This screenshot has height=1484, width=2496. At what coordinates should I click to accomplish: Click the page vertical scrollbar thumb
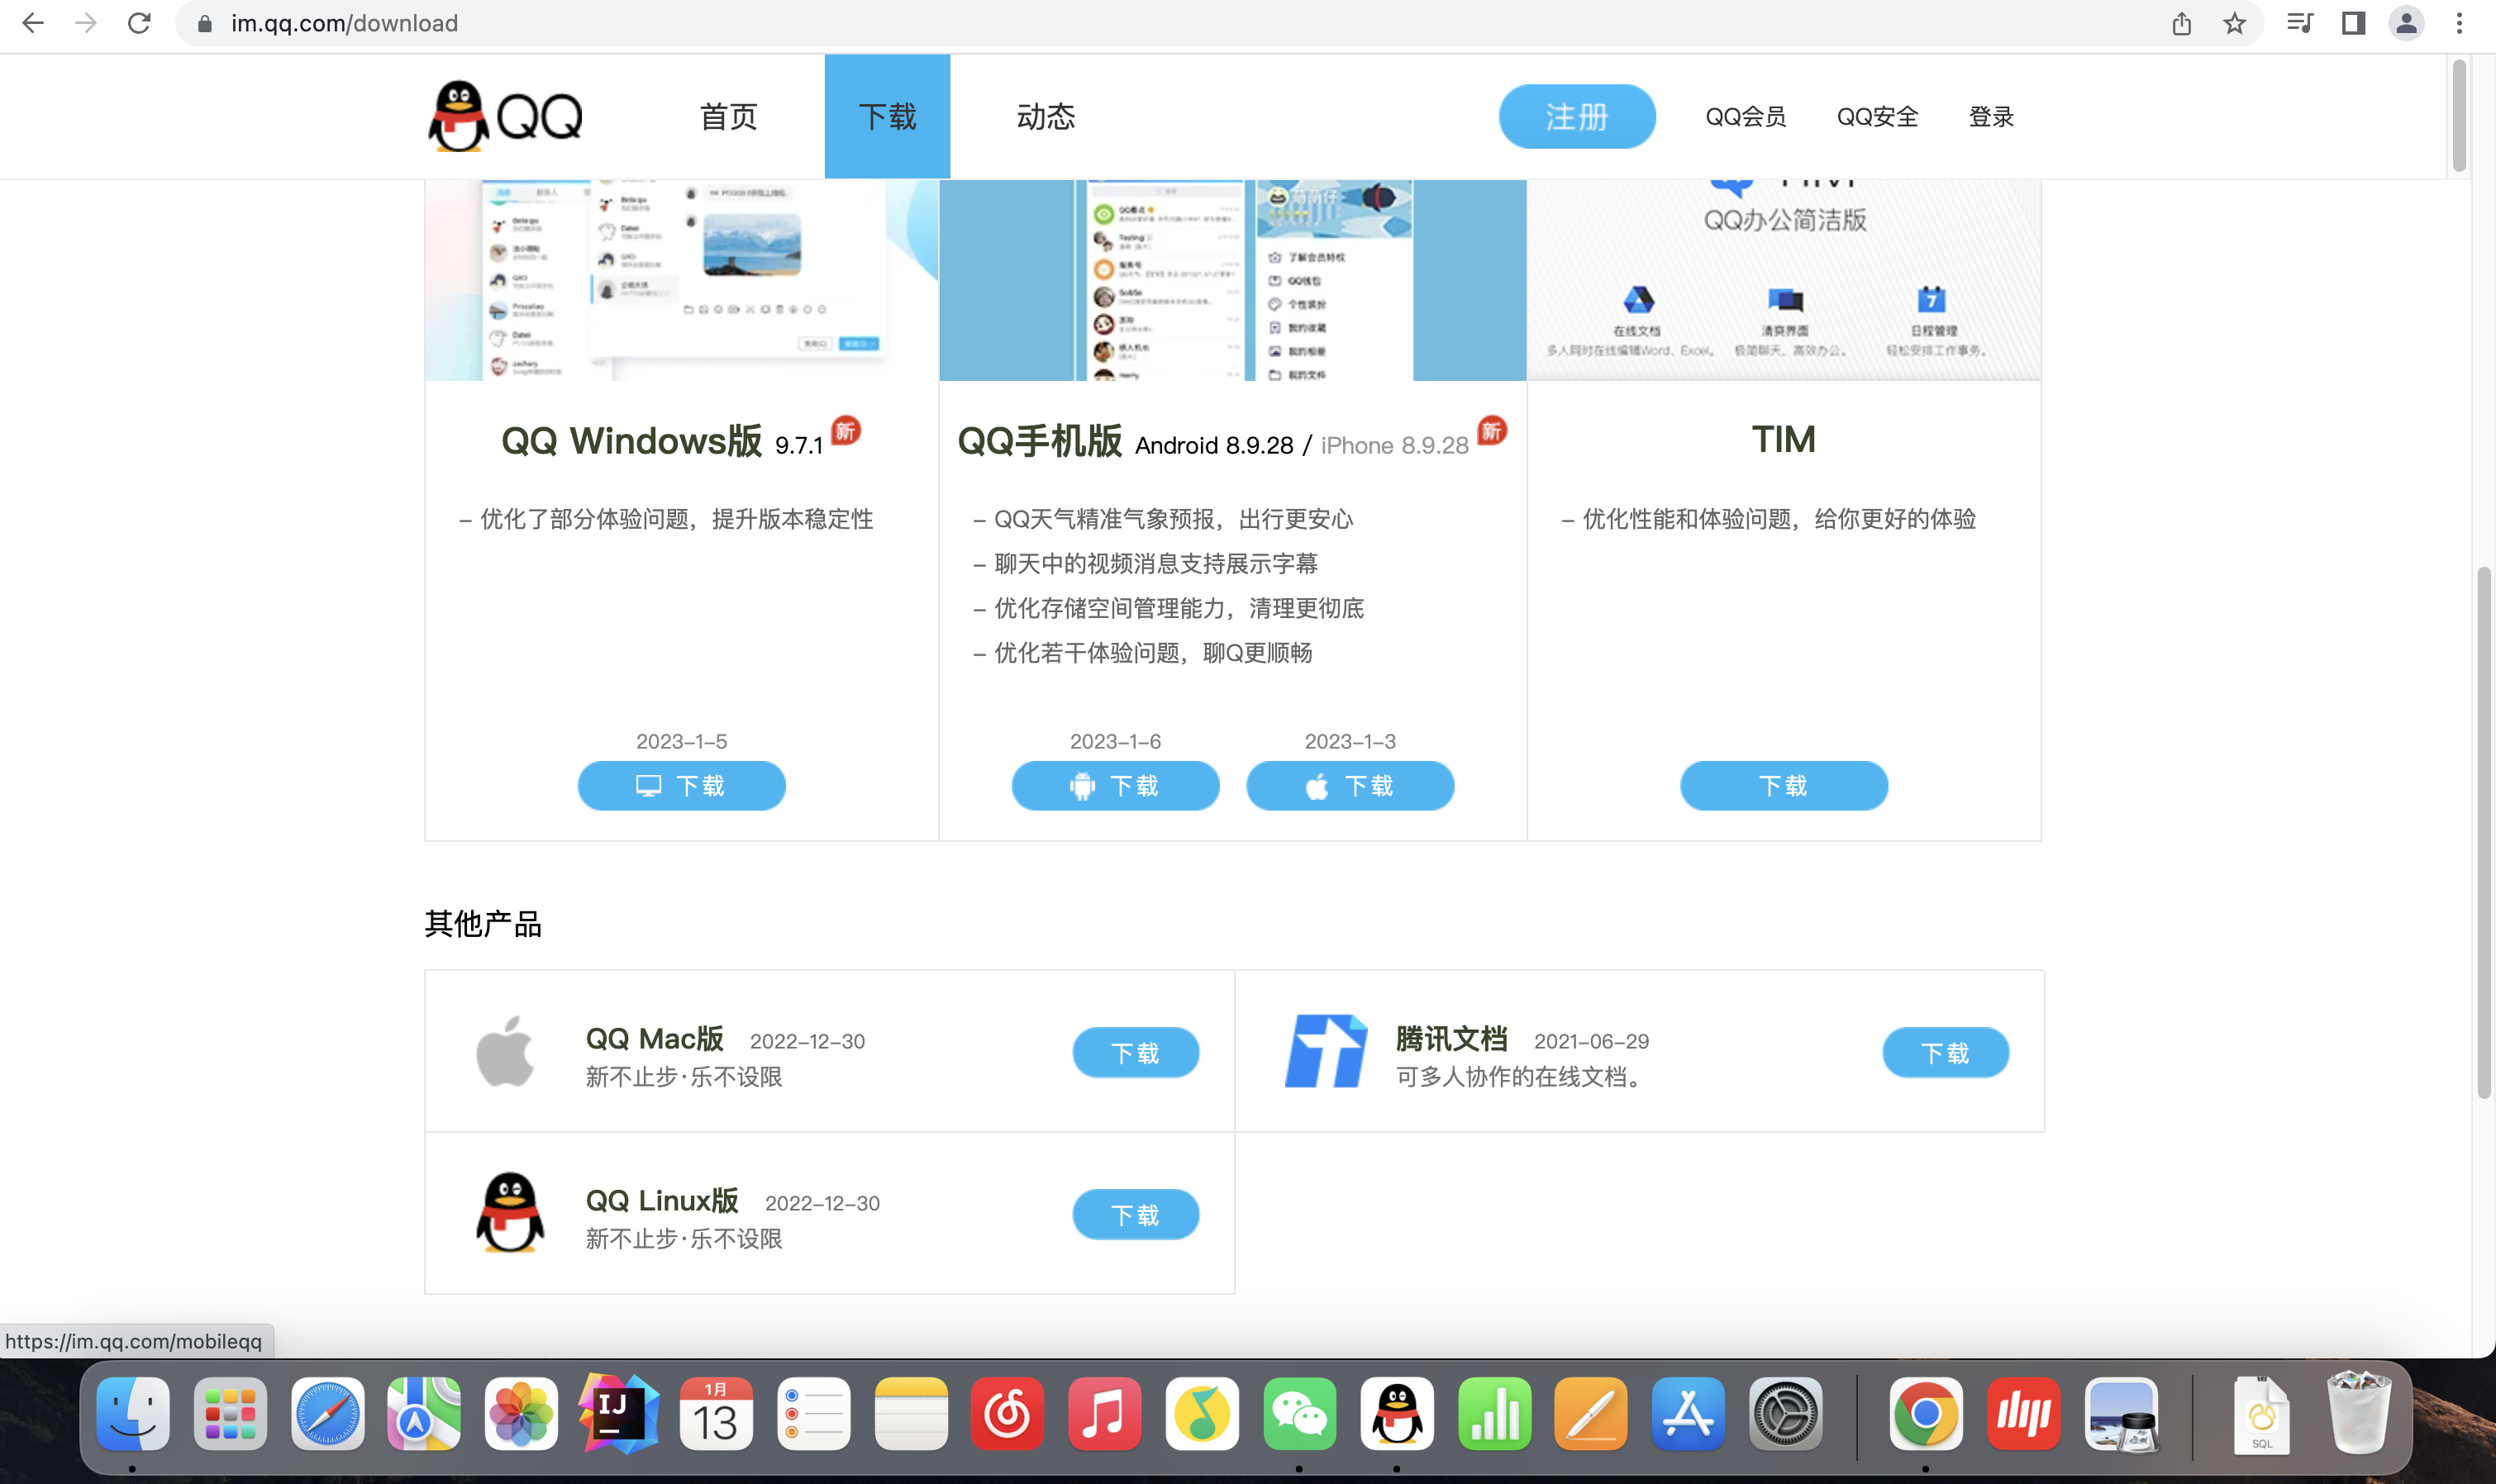point(2484,832)
